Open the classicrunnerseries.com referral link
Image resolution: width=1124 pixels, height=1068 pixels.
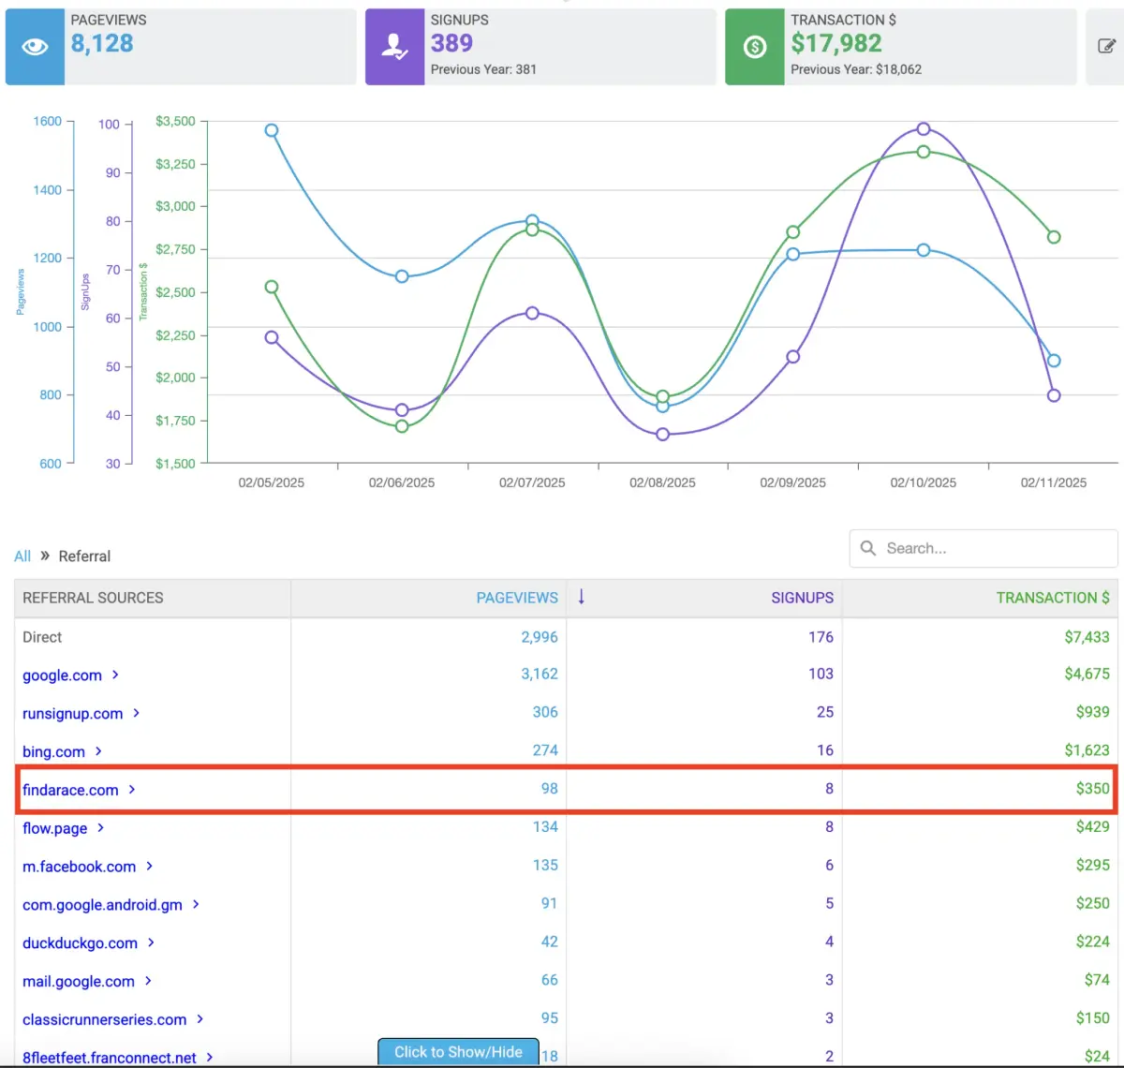pyautogui.click(x=104, y=1019)
